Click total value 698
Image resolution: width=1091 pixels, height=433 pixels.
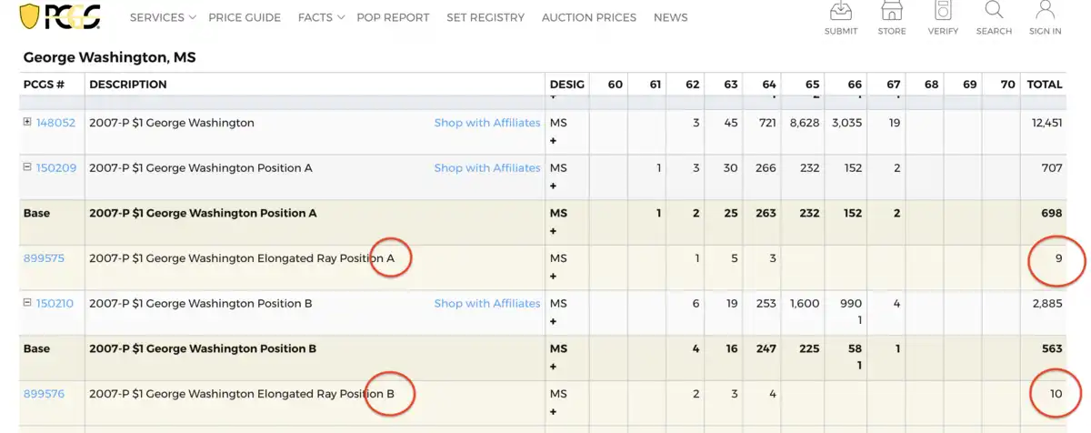pos(1052,214)
